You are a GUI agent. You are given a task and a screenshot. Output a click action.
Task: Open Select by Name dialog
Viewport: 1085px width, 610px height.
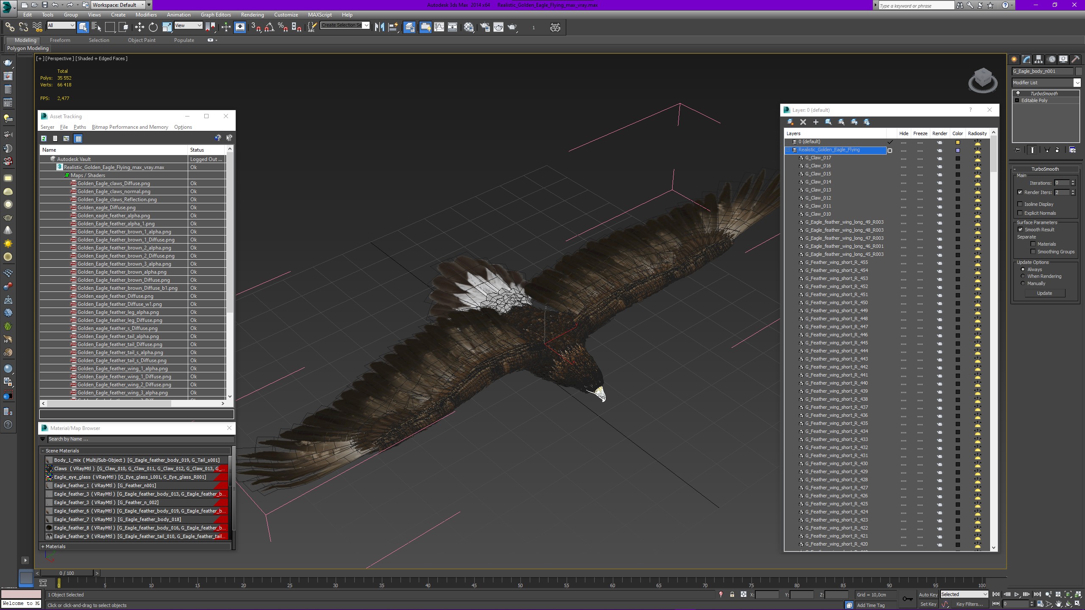(96, 27)
